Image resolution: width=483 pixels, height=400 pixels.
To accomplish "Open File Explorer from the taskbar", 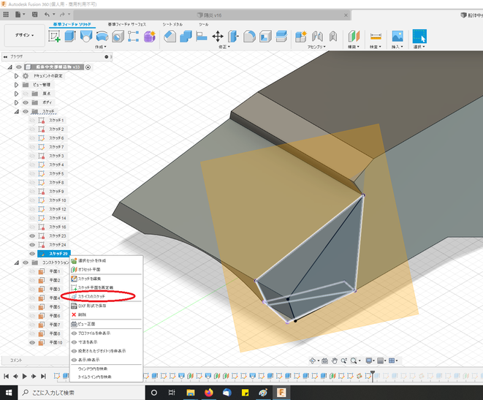I will click(191, 393).
